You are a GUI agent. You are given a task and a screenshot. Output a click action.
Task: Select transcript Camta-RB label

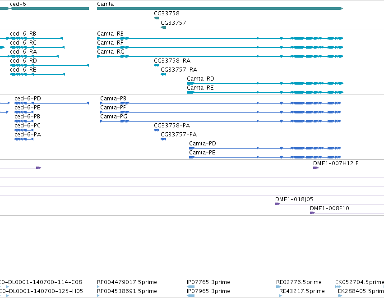click(110, 33)
